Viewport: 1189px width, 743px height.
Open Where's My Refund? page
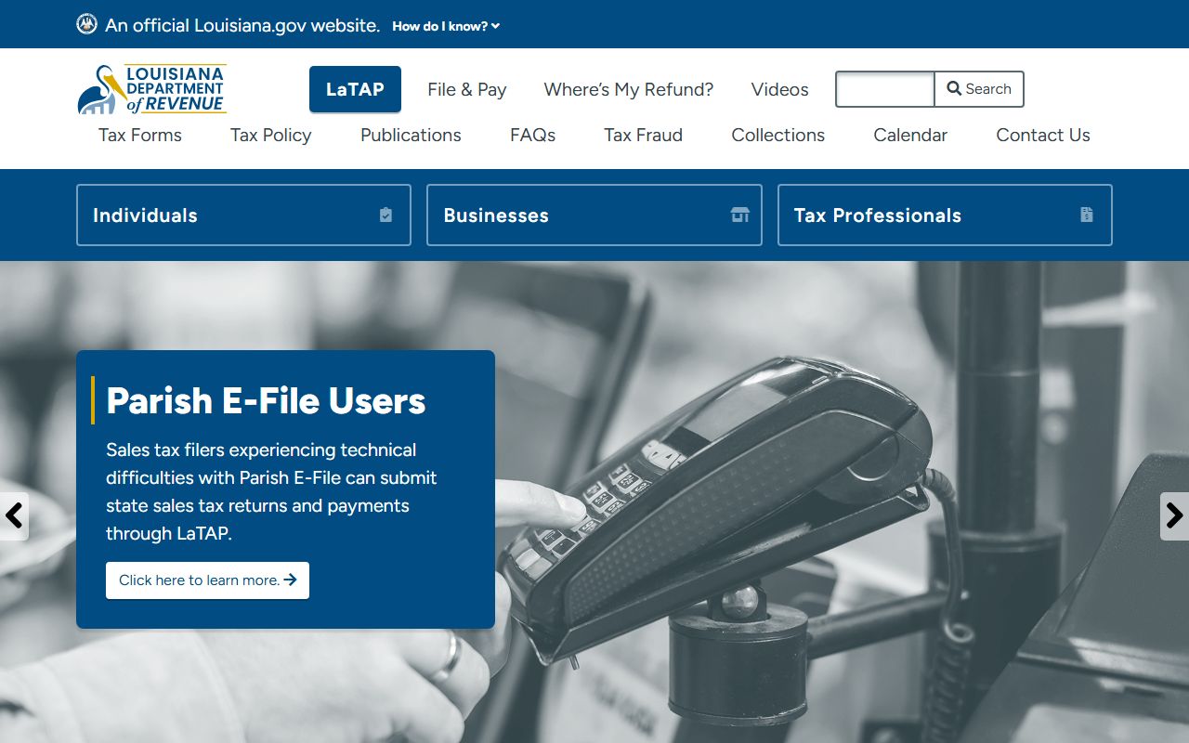click(x=629, y=89)
